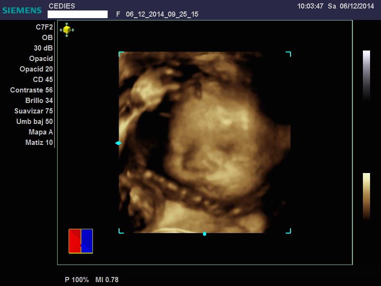Click the sepia tint color map bar
The width and height of the screenshot is (381, 286).
point(366,196)
